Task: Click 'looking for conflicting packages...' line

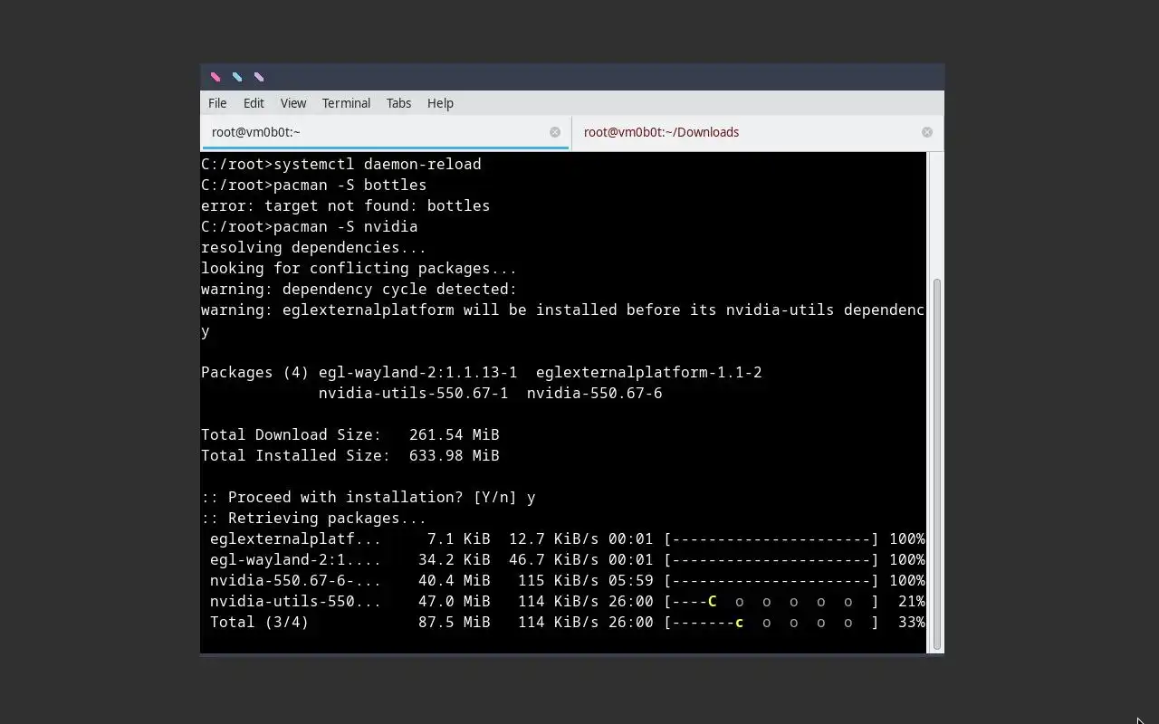Action: [x=359, y=269]
